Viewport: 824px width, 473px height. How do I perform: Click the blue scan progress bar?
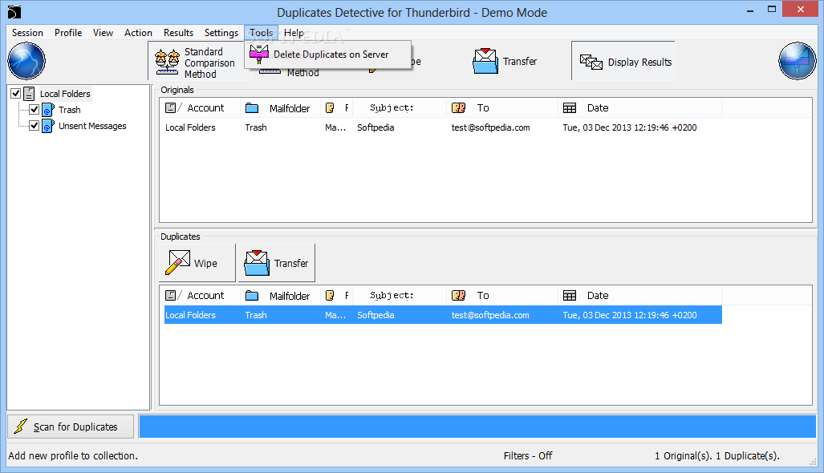477,427
